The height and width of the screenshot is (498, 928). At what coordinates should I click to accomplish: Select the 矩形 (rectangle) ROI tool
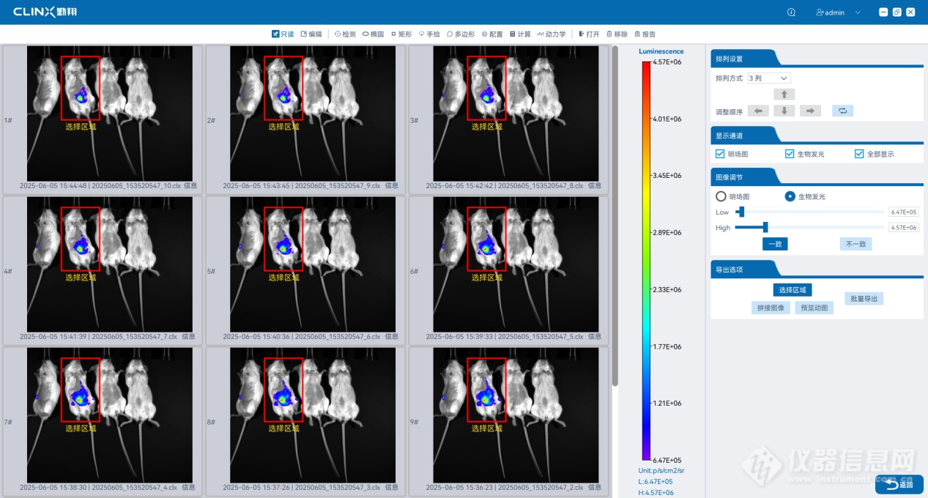401,34
